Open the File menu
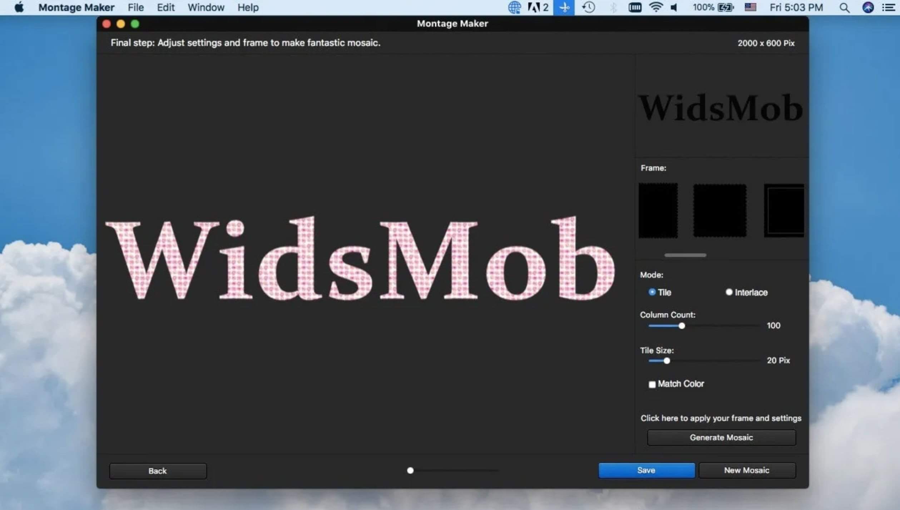Screen dimensions: 900x510 coord(135,7)
